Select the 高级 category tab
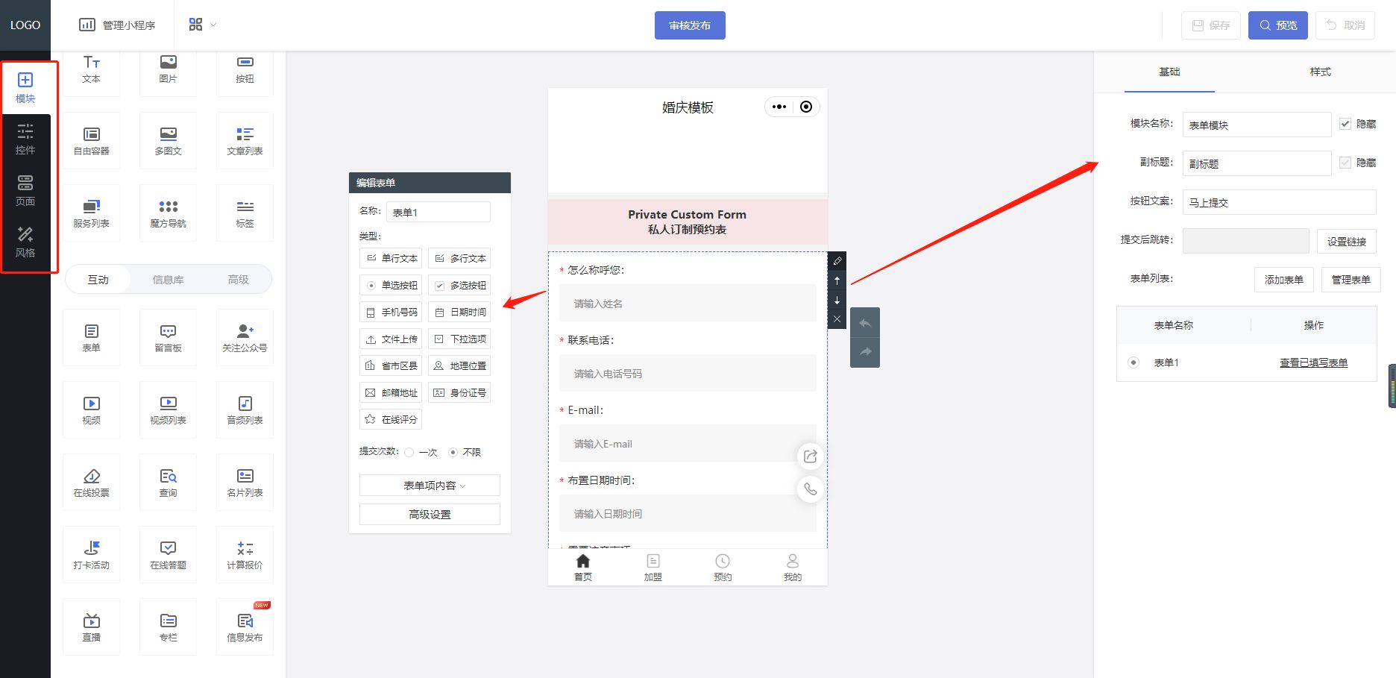1396x678 pixels. [238, 280]
